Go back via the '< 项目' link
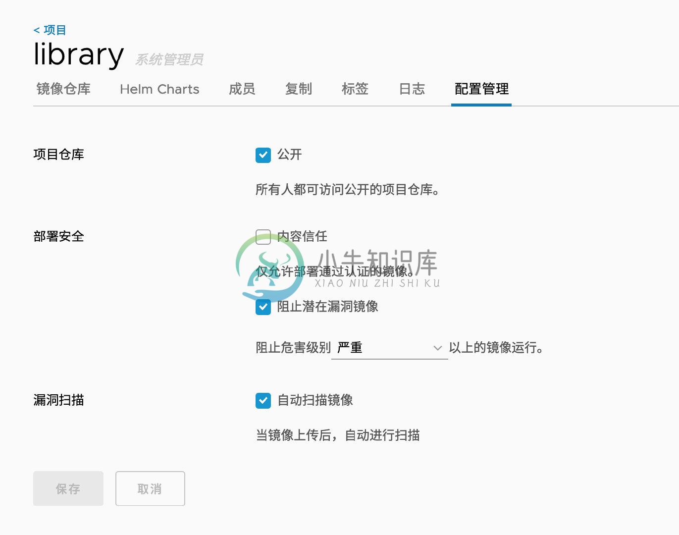This screenshot has height=535, width=679. [50, 30]
